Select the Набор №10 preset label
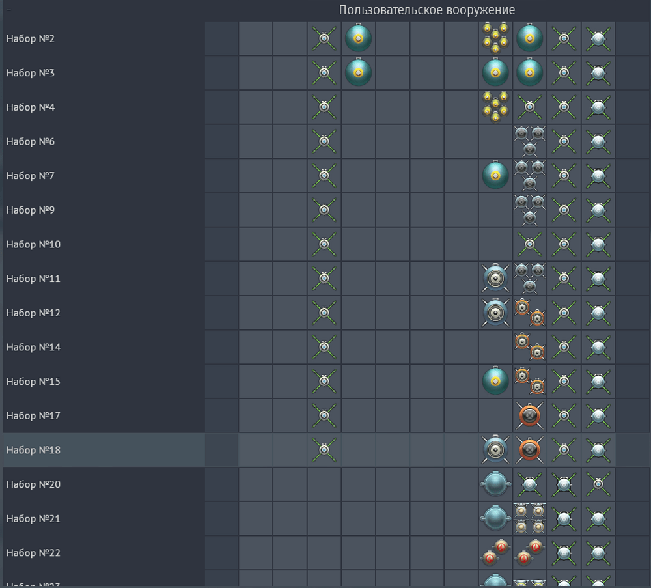Image resolution: width=651 pixels, height=588 pixels. [33, 244]
